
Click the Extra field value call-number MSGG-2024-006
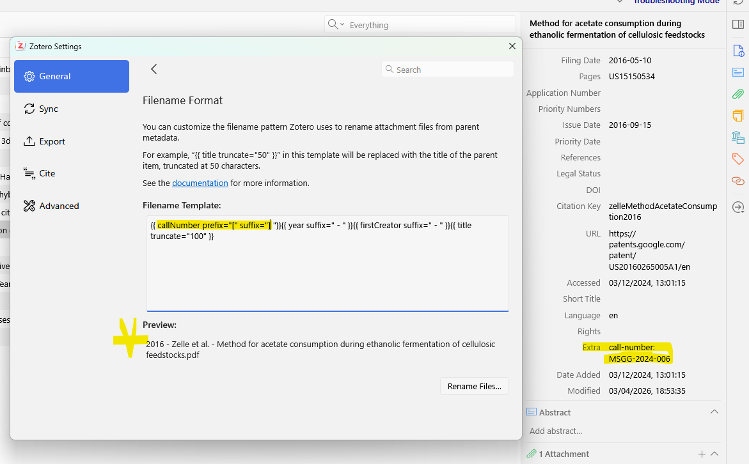coord(639,353)
